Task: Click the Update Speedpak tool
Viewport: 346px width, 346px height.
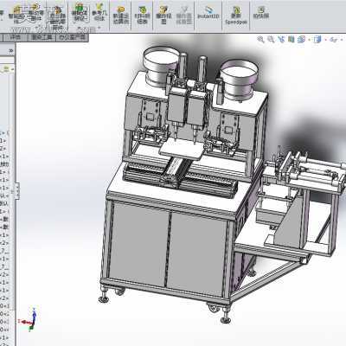Action: [x=236, y=16]
